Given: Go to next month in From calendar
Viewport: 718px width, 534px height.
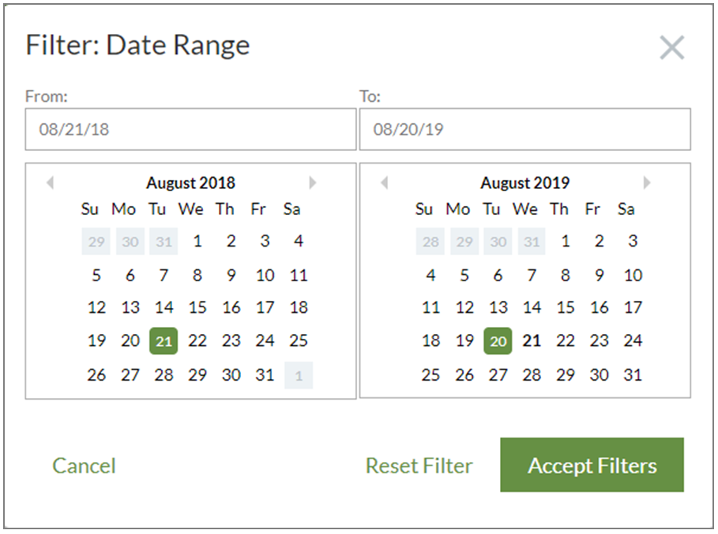Looking at the screenshot, I should [x=313, y=182].
